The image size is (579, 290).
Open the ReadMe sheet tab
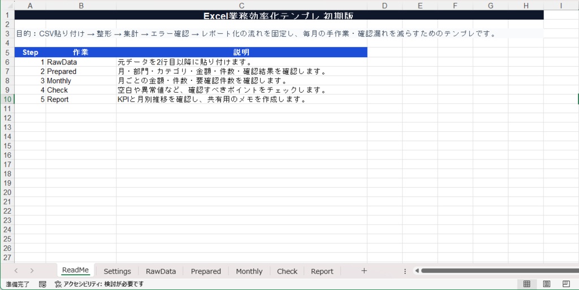click(75, 270)
